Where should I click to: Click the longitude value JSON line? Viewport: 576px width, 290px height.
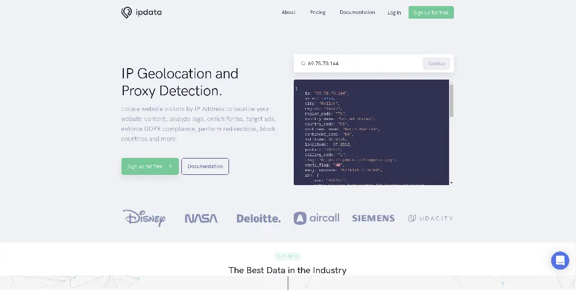coord(328,145)
